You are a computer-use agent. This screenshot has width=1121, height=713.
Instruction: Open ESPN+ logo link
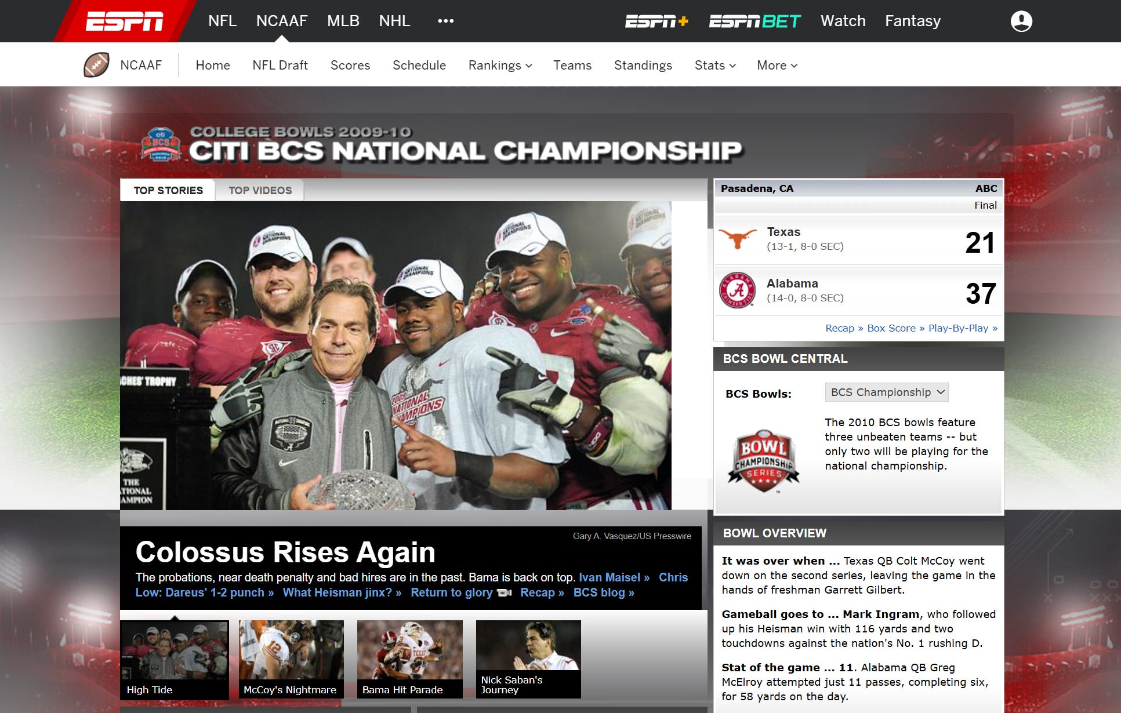[656, 21]
